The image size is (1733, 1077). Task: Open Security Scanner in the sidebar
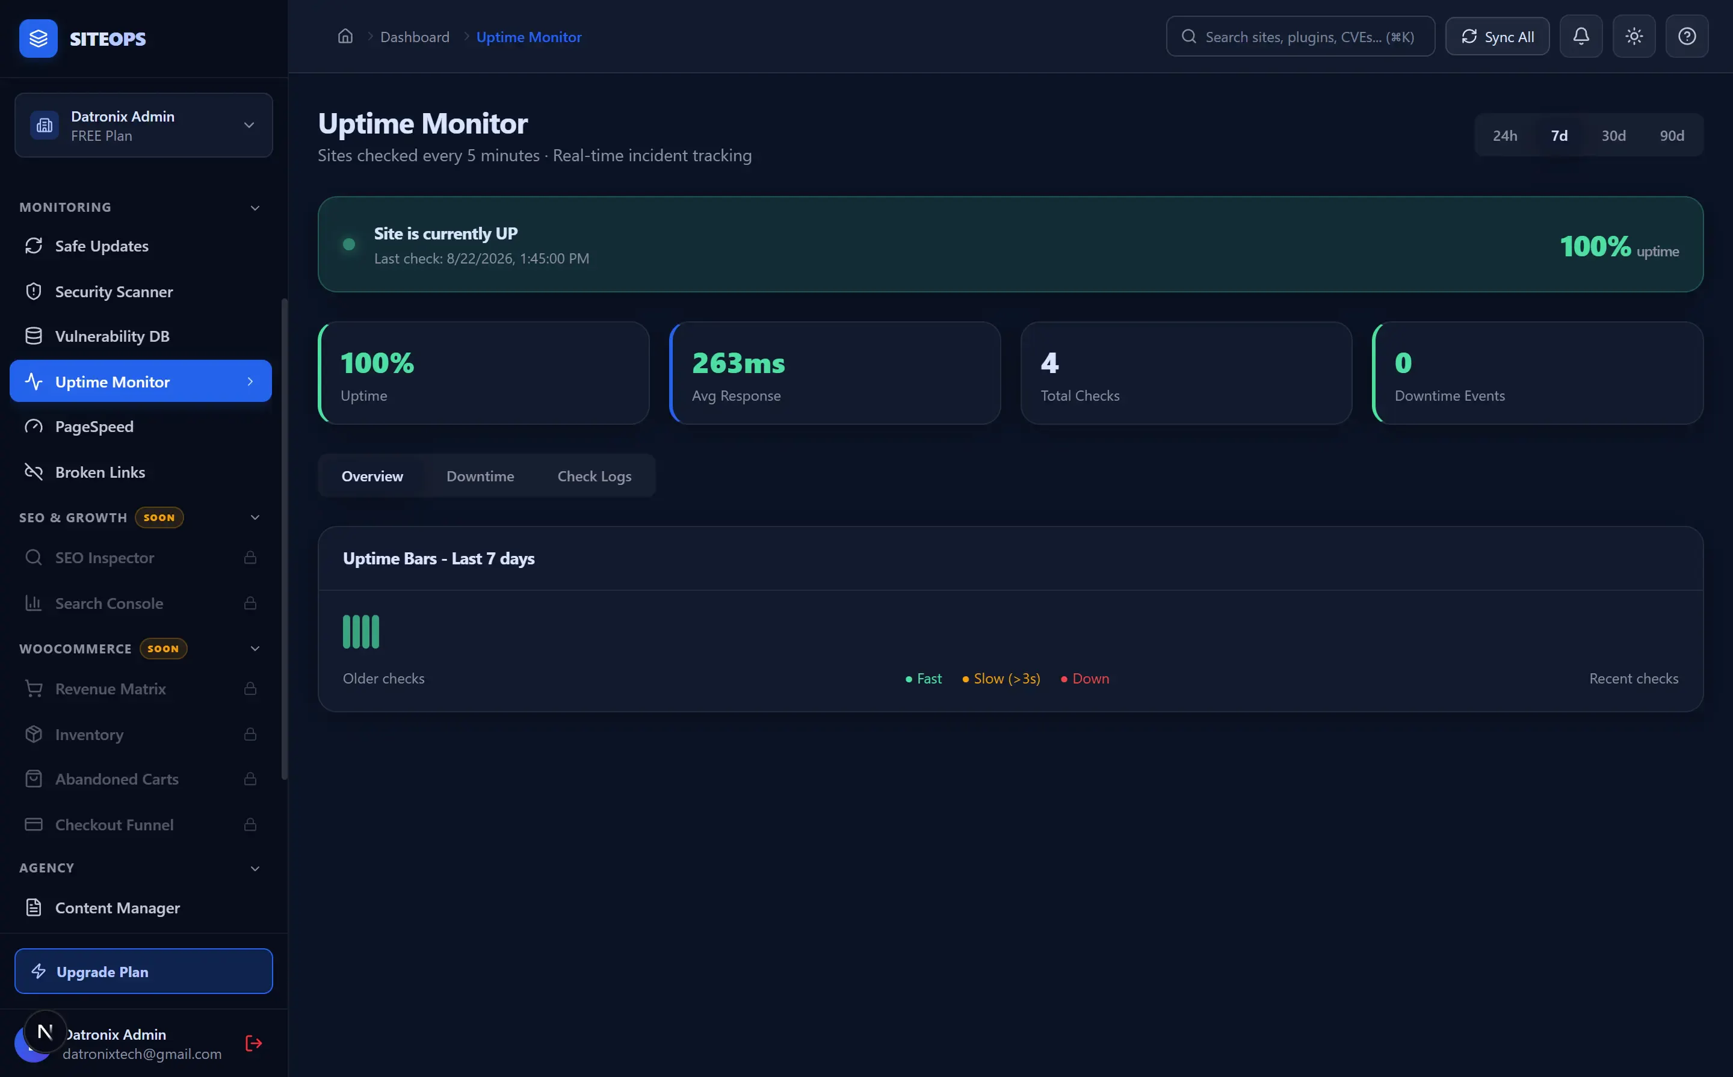click(x=140, y=291)
